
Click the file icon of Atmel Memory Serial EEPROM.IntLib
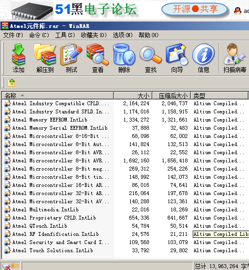pyautogui.click(x=7, y=128)
